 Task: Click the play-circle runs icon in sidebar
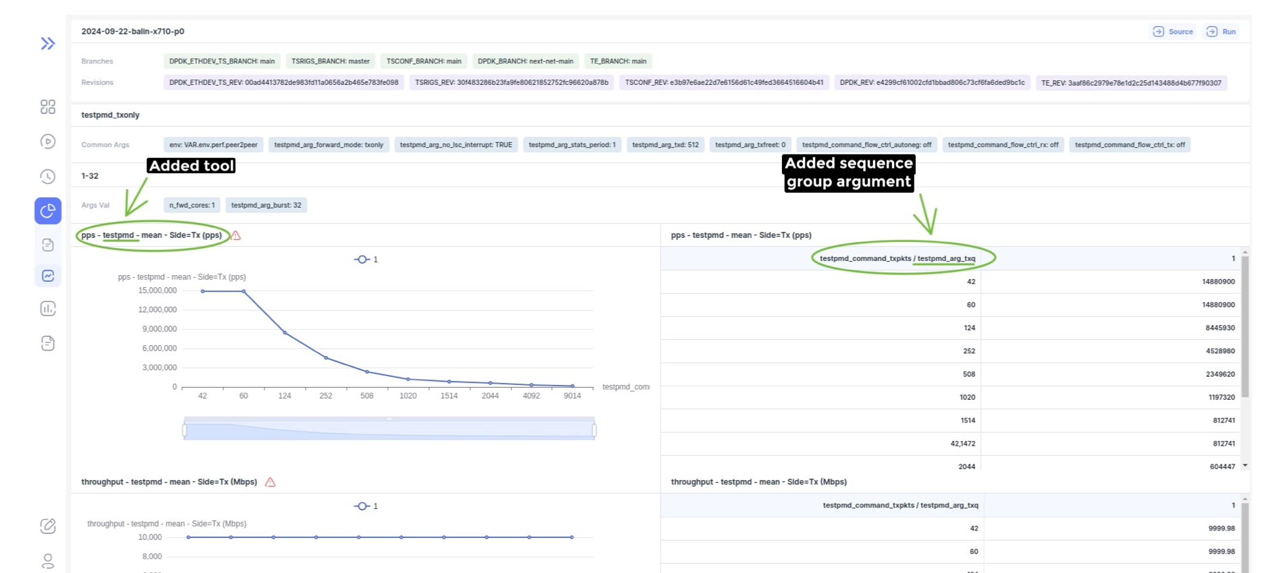(x=48, y=142)
